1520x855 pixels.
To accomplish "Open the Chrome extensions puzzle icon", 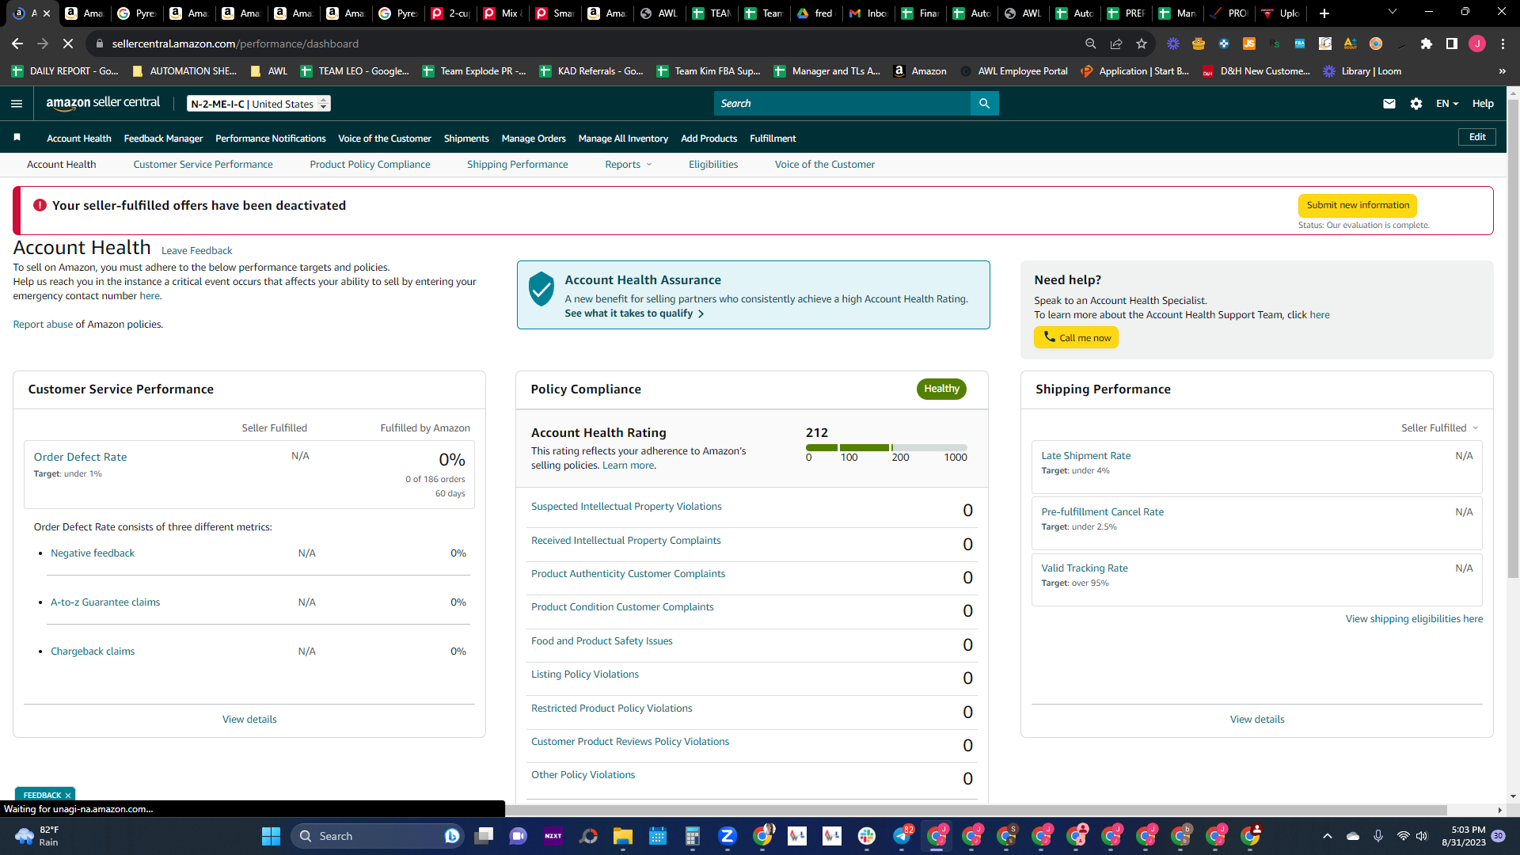I will point(1427,44).
